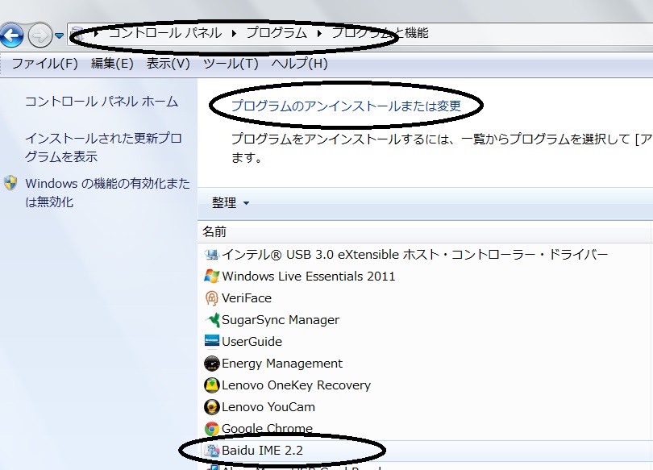Open the 整理 dropdown
This screenshot has height=470, width=653.
pos(231,202)
